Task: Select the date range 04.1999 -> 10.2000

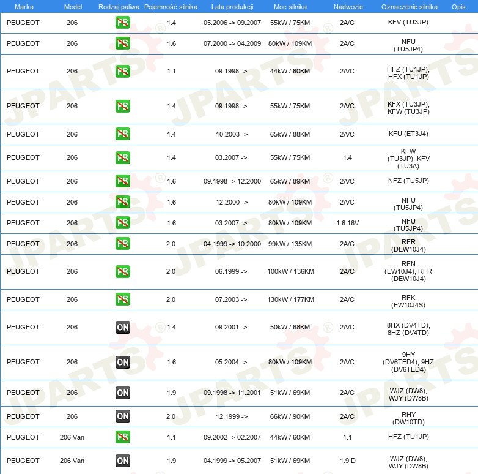Action: [x=232, y=244]
